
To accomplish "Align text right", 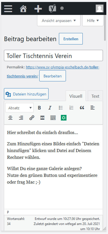I will pyautogui.click(x=21, y=118).
